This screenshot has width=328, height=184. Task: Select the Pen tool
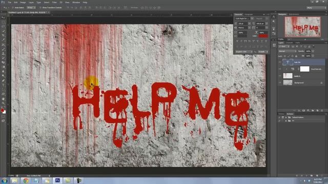pos(3,81)
